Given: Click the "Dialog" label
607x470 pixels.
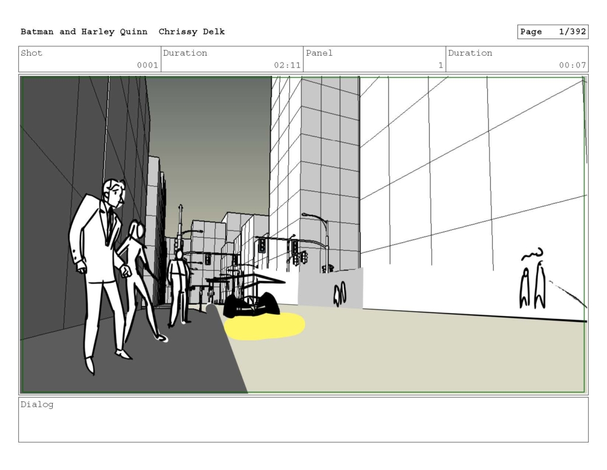Looking at the screenshot, I should 37,405.
